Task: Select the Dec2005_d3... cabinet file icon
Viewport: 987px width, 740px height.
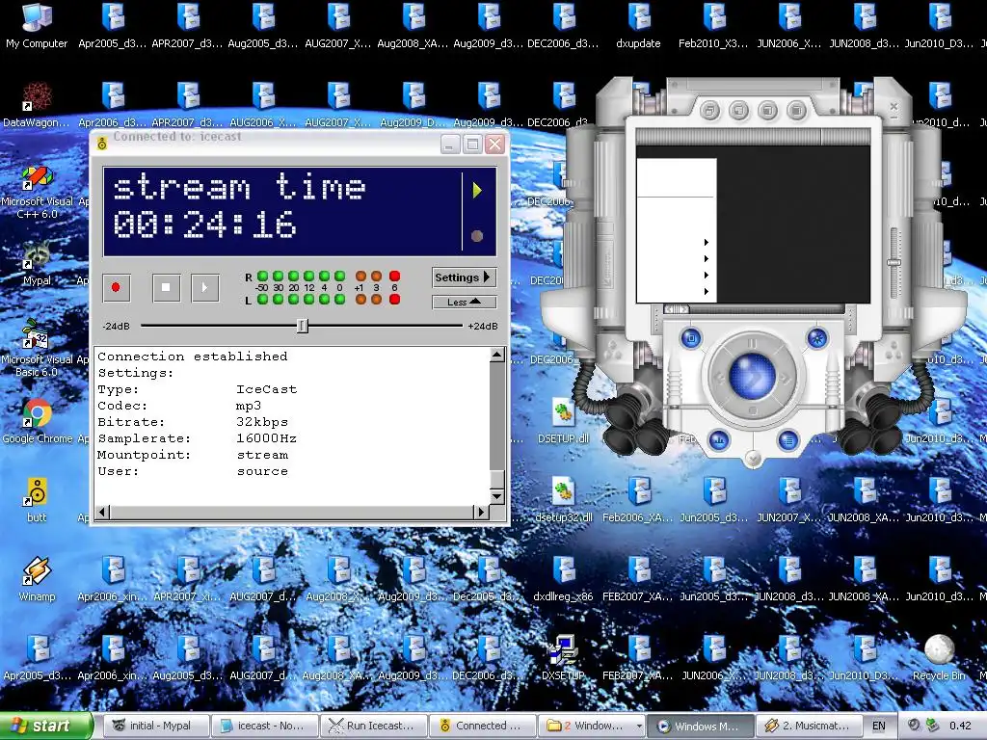Action: click(489, 579)
